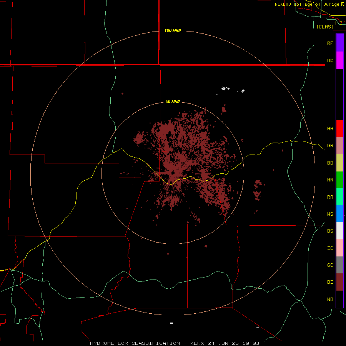Click the 100 NMI range ring label
The image size is (346, 346).
click(x=173, y=30)
